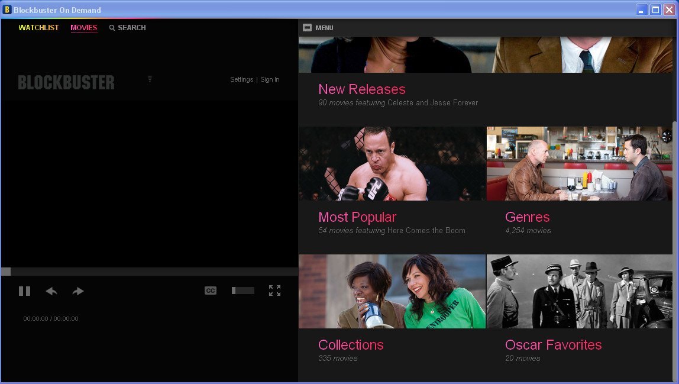
Task: Maximize the Blockbuster On Demand window
Action: (655, 9)
